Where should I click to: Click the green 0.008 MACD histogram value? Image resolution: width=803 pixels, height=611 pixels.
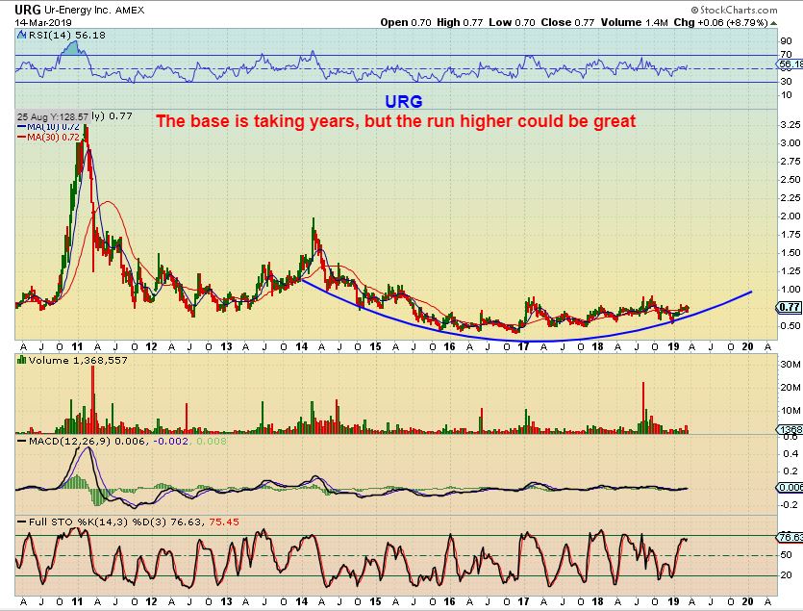click(x=212, y=441)
